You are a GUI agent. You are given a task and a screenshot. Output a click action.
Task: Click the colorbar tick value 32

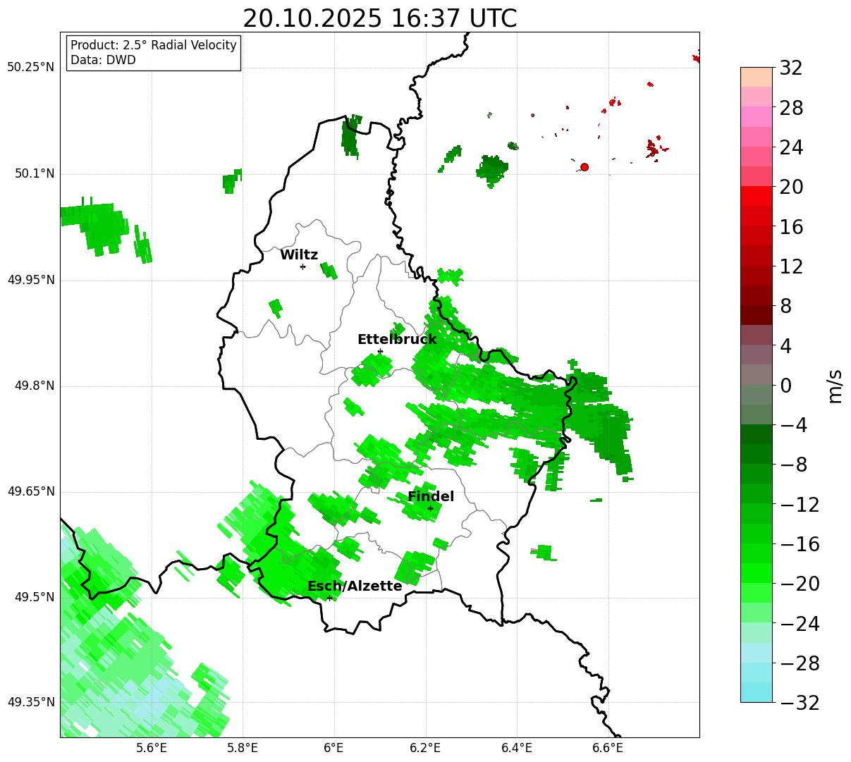click(791, 68)
